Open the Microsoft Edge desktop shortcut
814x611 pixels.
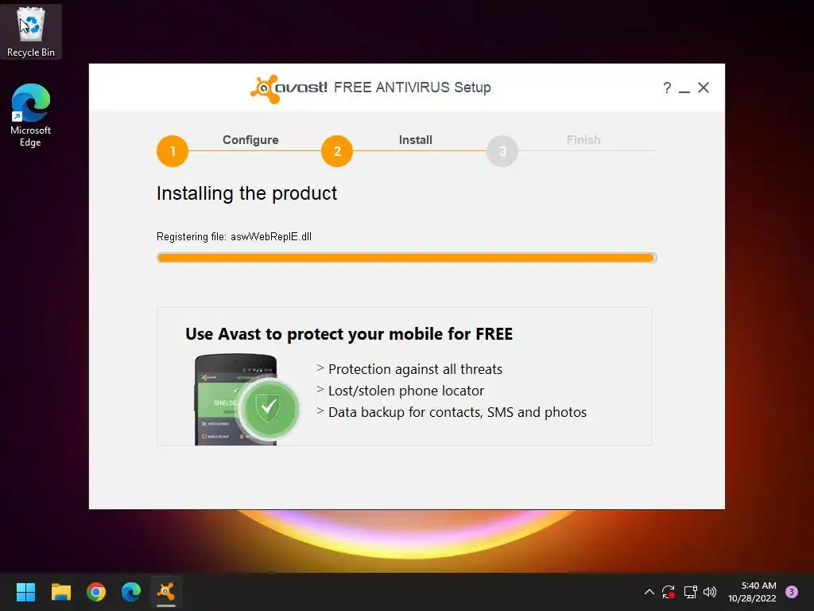point(31,115)
